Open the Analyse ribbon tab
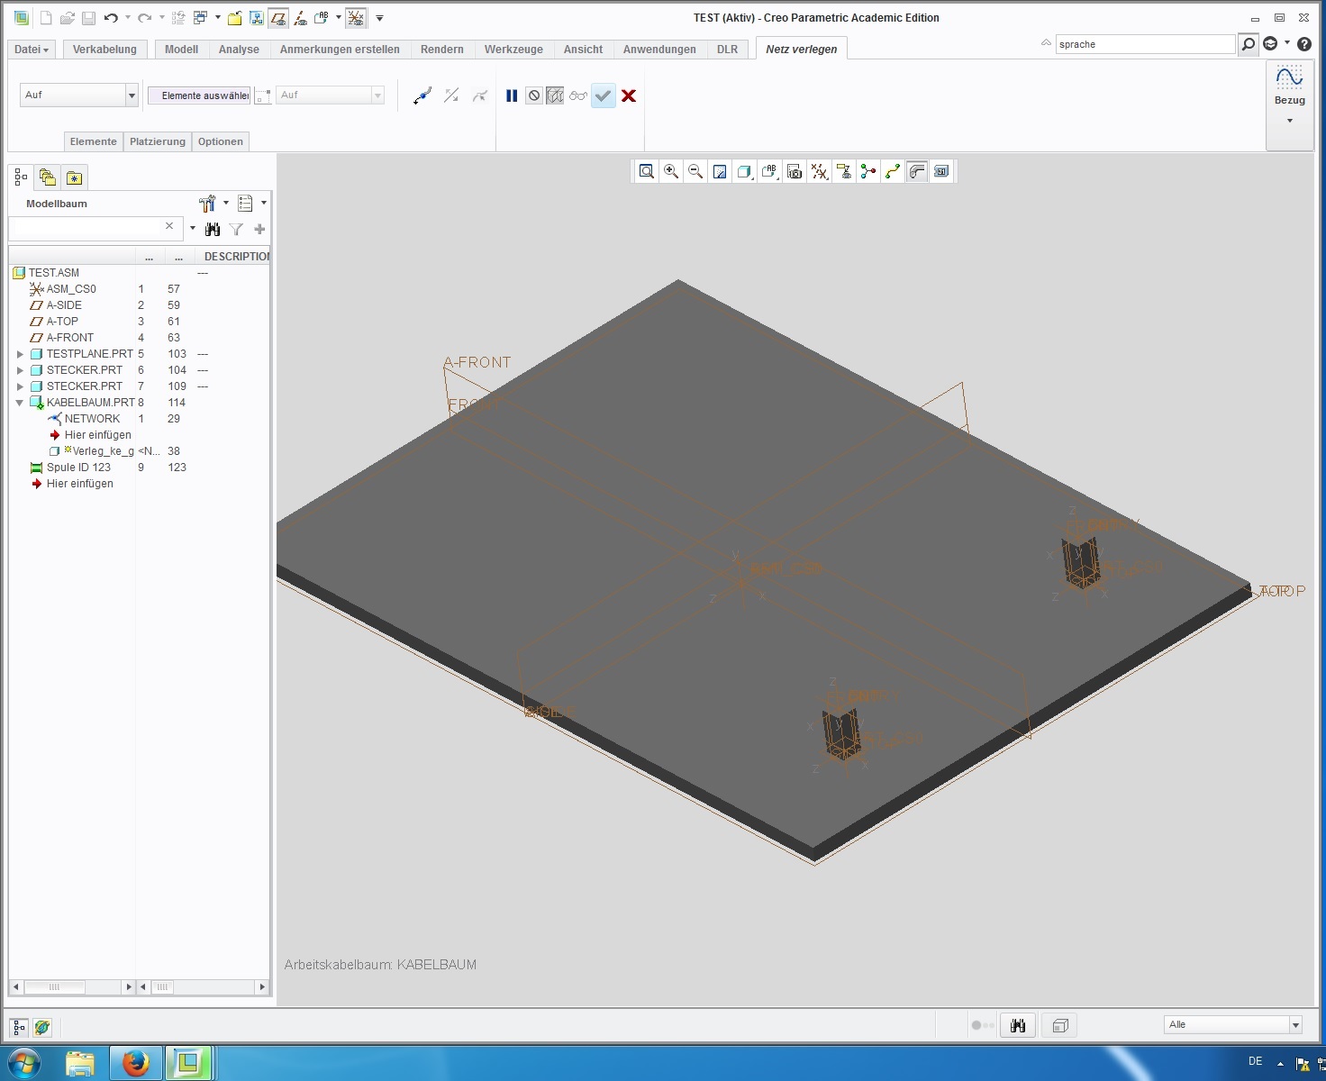Viewport: 1326px width, 1081px height. point(239,50)
